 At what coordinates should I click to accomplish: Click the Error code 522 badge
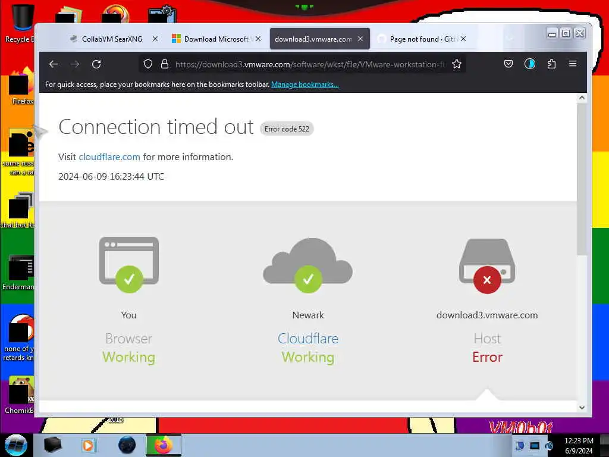click(x=287, y=129)
